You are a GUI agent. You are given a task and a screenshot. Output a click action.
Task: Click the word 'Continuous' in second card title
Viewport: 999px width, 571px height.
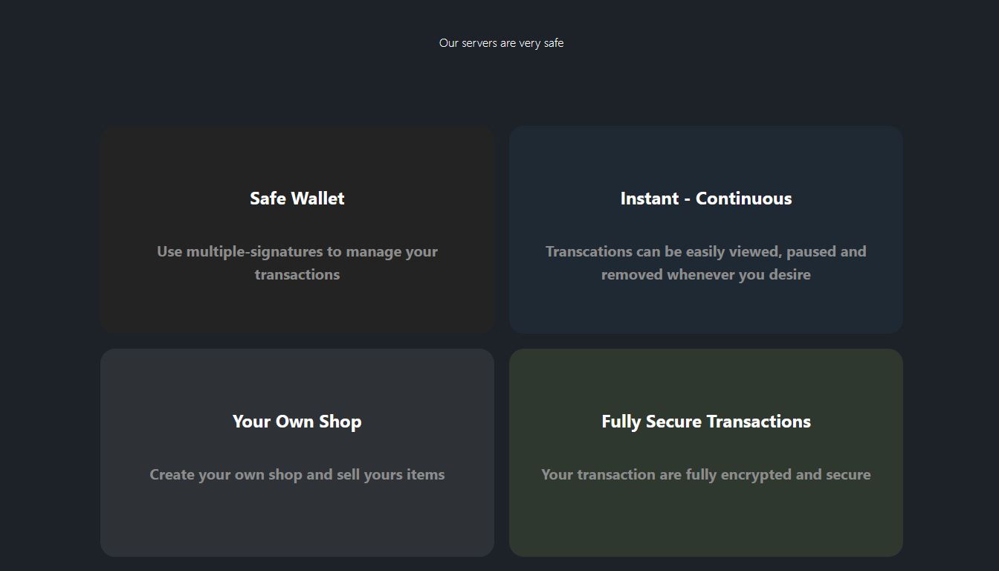[744, 199]
